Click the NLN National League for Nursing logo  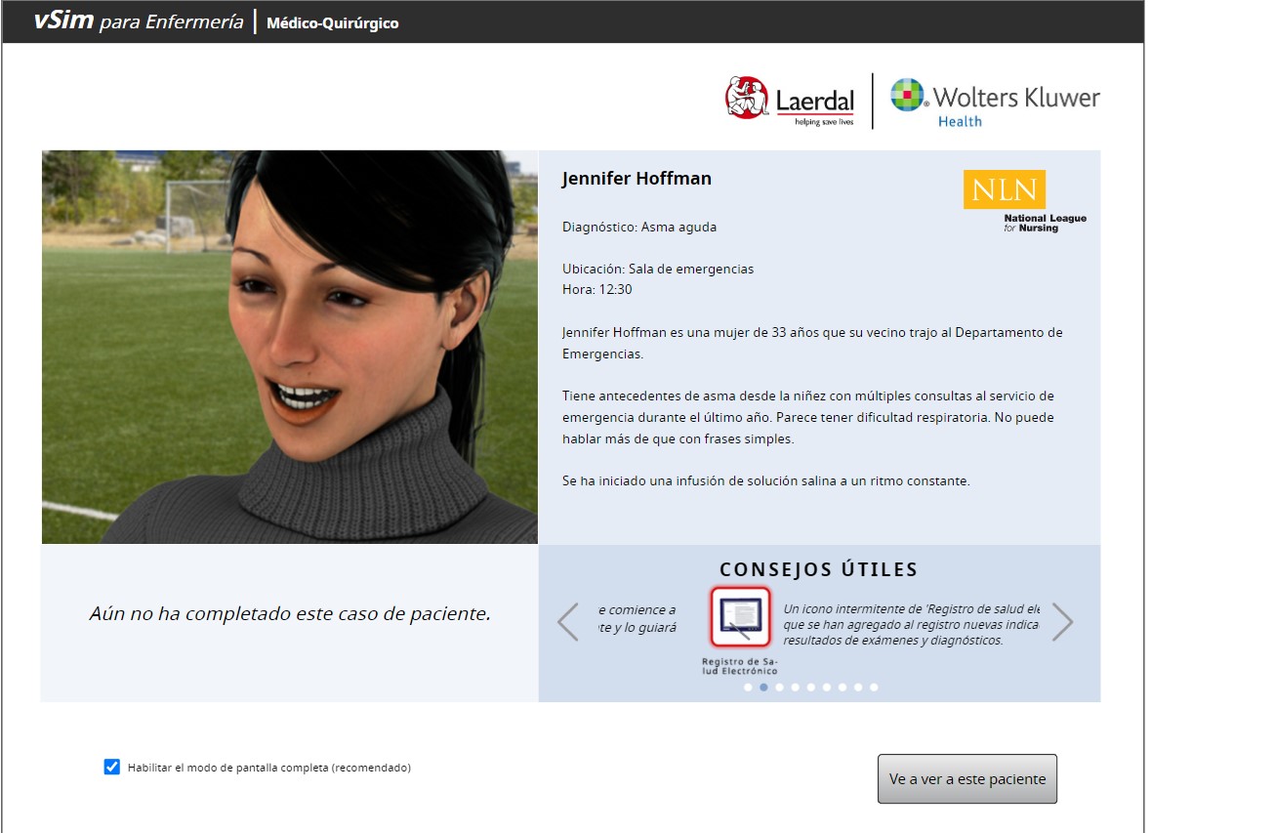click(x=1023, y=200)
